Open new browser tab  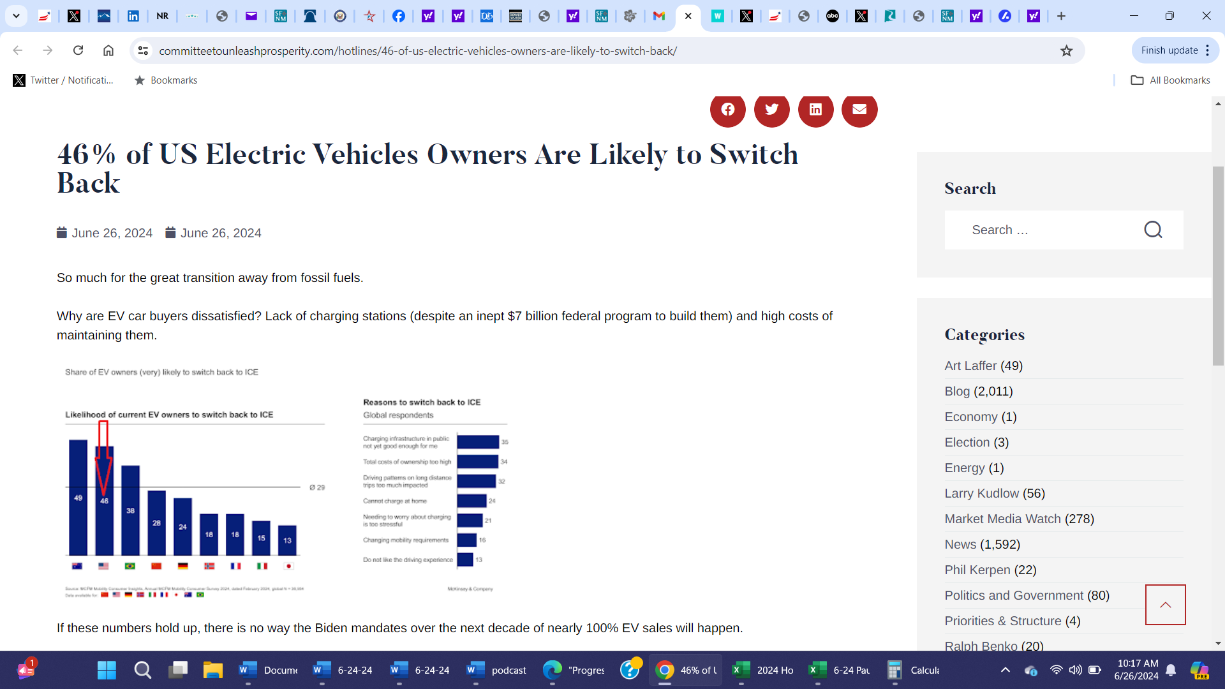[x=1061, y=16]
